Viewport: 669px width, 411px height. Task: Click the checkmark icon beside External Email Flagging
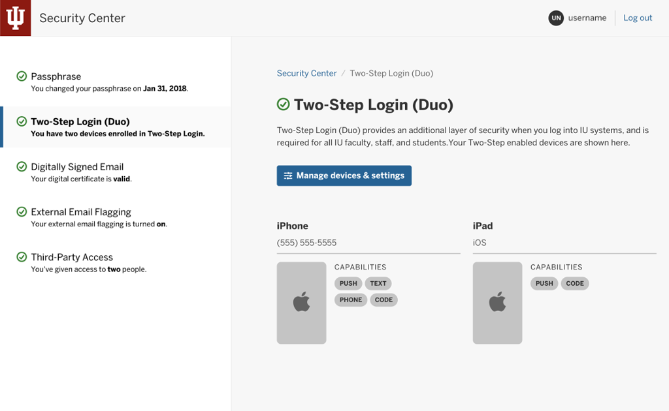[x=22, y=211]
